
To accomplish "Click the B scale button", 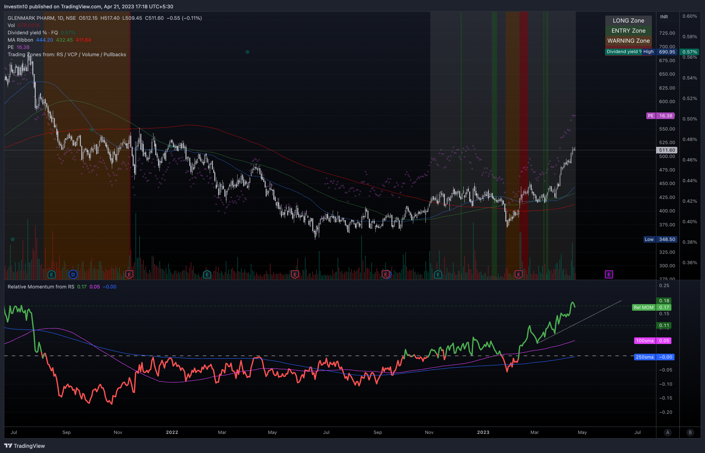I will coord(690,432).
